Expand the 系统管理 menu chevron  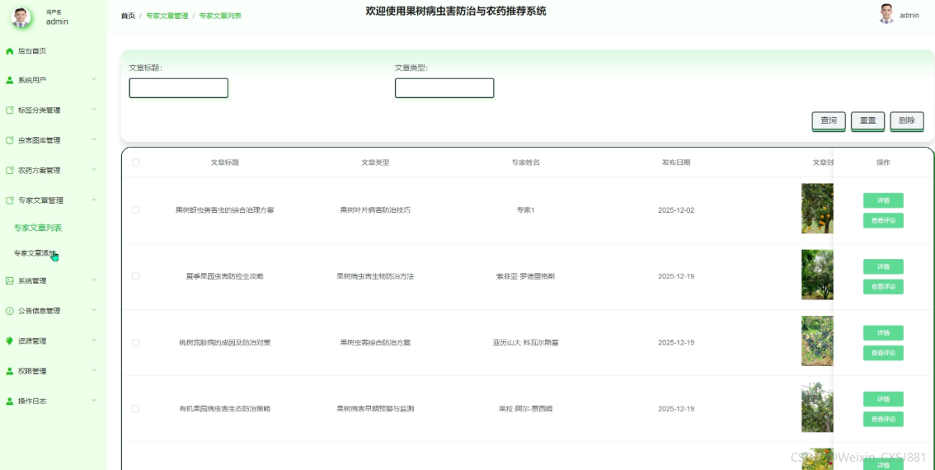pyautogui.click(x=94, y=280)
